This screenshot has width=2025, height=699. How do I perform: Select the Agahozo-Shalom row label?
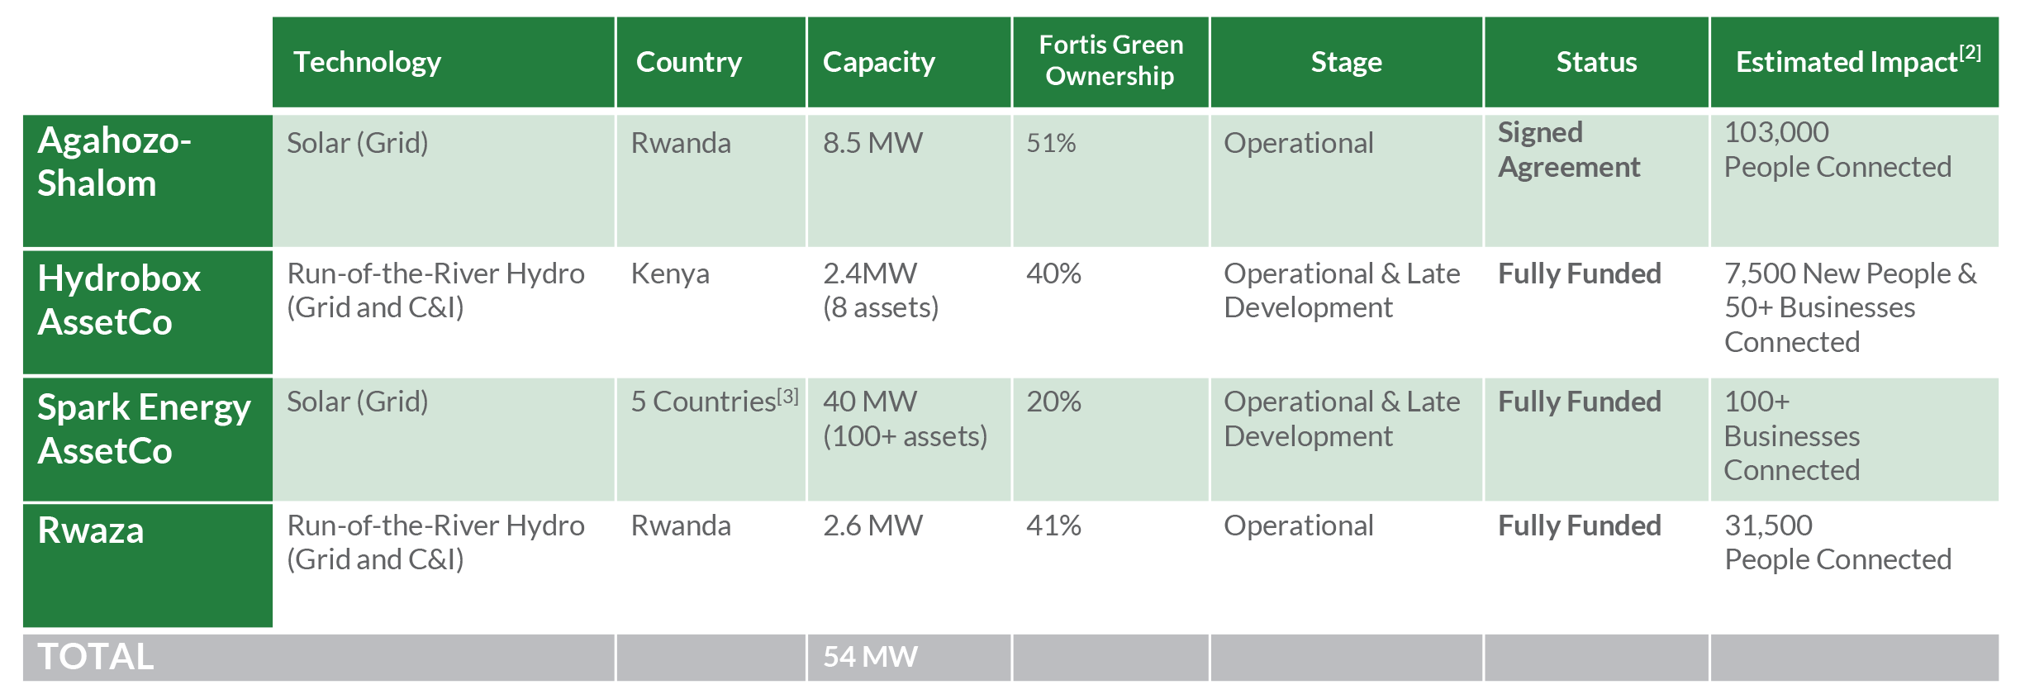114,162
